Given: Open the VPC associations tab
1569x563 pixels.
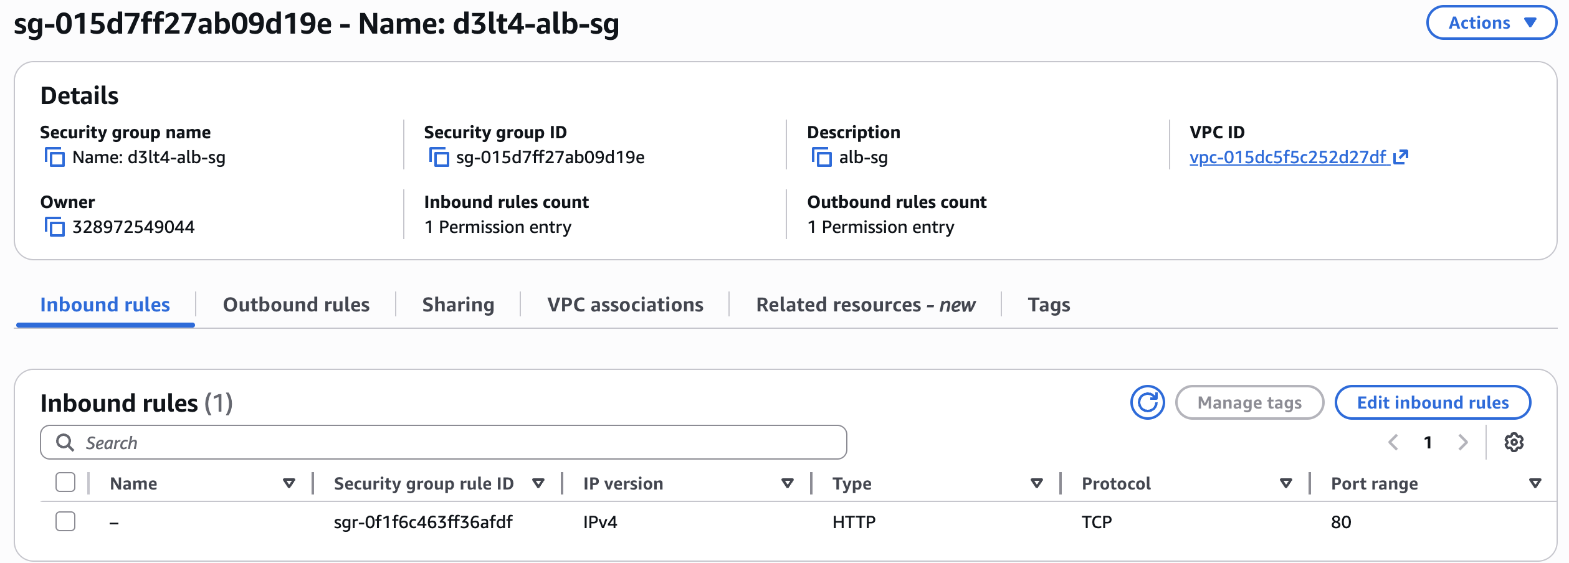Looking at the screenshot, I should tap(625, 305).
